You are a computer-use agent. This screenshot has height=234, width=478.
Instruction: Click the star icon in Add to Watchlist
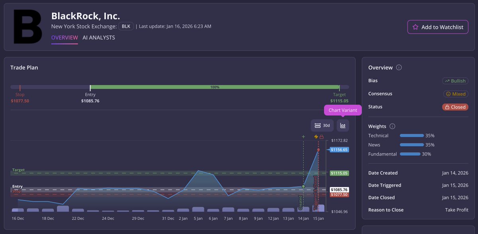tap(415, 27)
